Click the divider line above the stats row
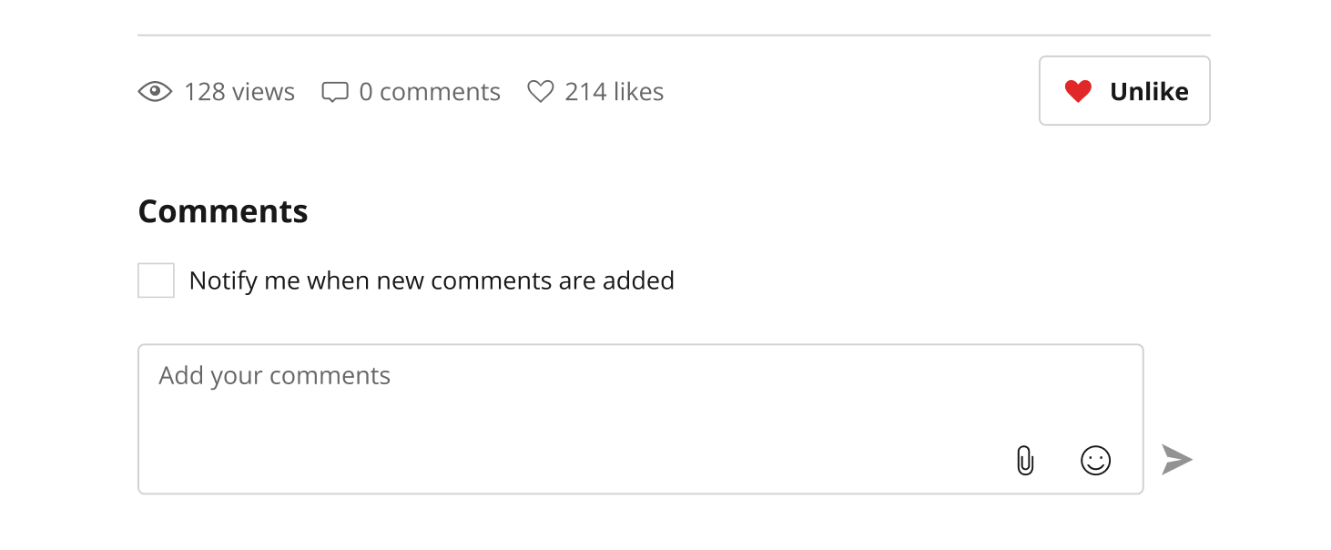Image resolution: width=1331 pixels, height=550 pixels. [x=674, y=36]
